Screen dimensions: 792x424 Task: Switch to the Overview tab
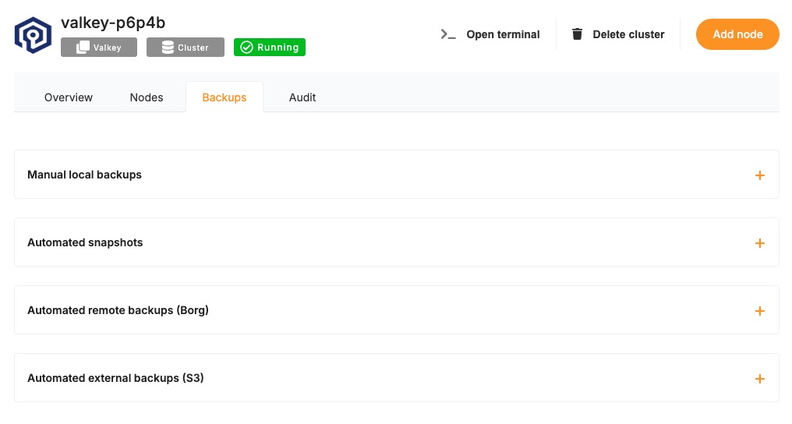pos(69,97)
